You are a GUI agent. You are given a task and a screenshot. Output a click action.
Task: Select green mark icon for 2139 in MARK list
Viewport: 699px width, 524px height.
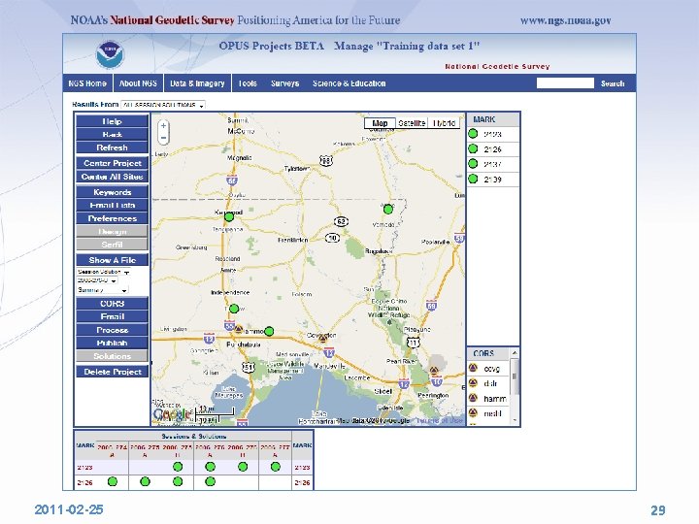tap(473, 180)
